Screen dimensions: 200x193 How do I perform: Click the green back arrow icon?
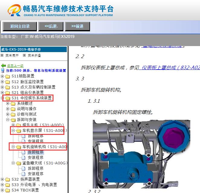click(3, 66)
